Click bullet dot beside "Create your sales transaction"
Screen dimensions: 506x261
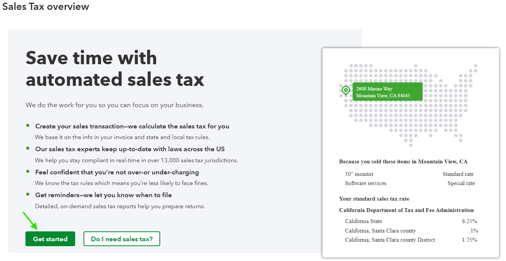pyautogui.click(x=28, y=125)
